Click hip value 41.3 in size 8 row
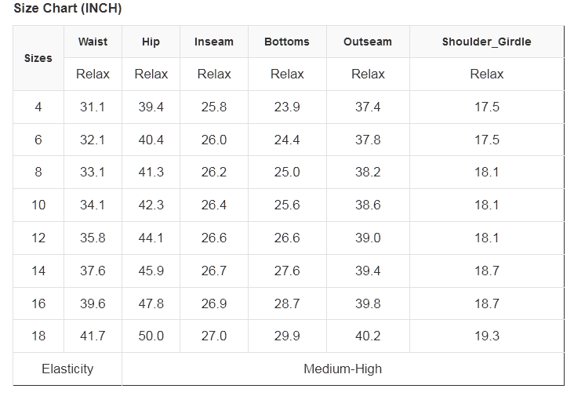Image resolution: width=574 pixels, height=396 pixels. (151, 173)
